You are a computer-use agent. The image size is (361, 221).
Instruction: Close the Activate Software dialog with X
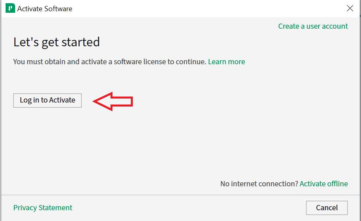(350, 8)
